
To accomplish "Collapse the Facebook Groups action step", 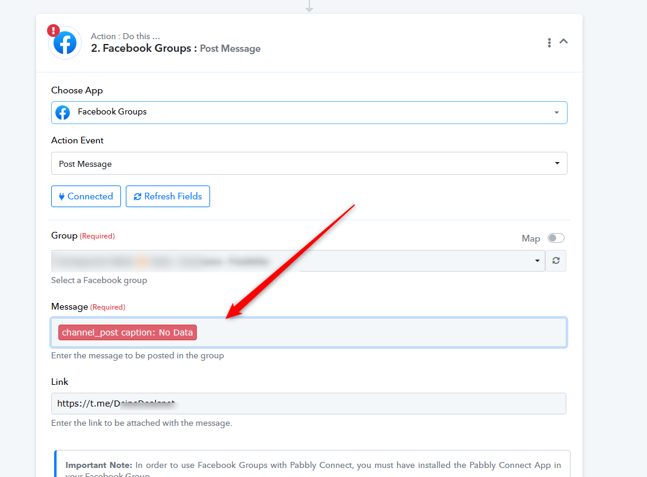I will pos(564,42).
